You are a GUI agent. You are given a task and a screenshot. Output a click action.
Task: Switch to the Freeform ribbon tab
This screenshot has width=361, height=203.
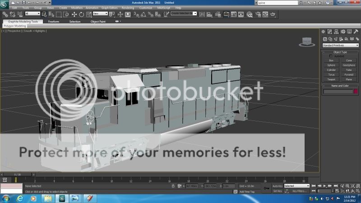(54, 21)
